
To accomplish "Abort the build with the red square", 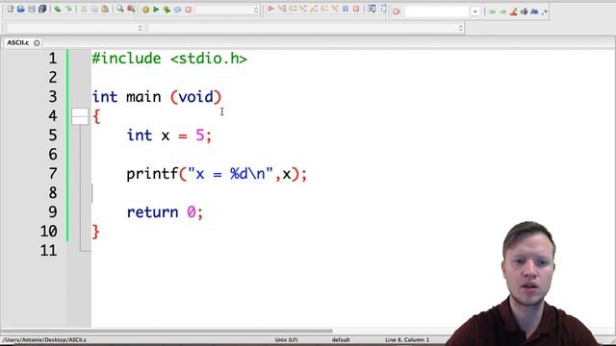I will coord(189,10).
